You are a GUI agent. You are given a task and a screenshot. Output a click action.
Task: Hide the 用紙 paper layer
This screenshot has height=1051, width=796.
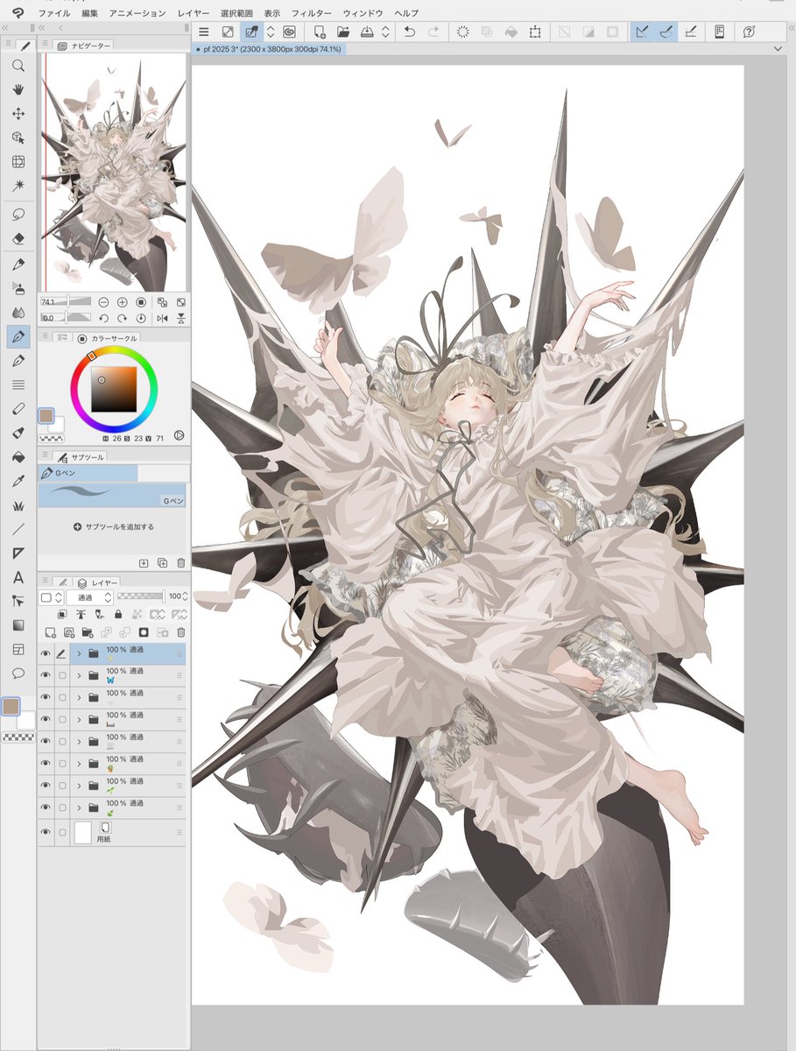tap(46, 832)
